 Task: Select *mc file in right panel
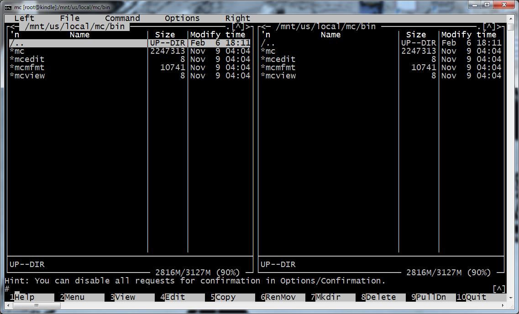(x=381, y=51)
